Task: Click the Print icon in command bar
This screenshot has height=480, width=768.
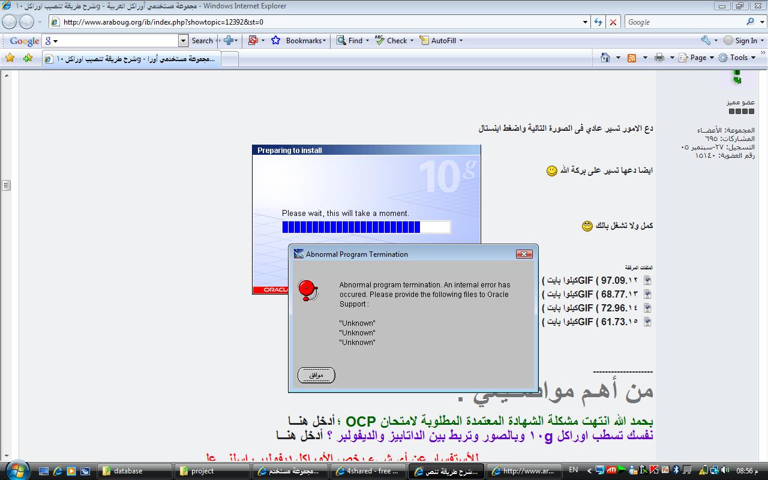Action: point(659,58)
